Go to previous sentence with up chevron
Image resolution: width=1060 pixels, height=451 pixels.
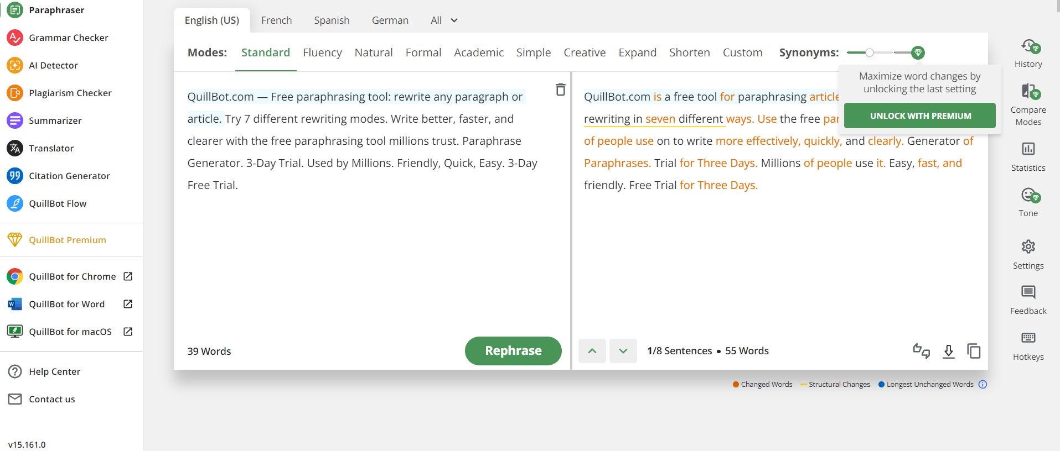click(592, 351)
